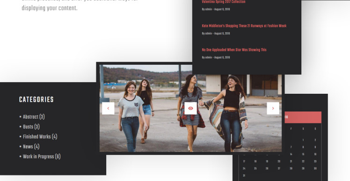Image resolution: width=350 pixels, height=181 pixels.
Task: Select day 20 in the calendar
Action: pos(279,161)
